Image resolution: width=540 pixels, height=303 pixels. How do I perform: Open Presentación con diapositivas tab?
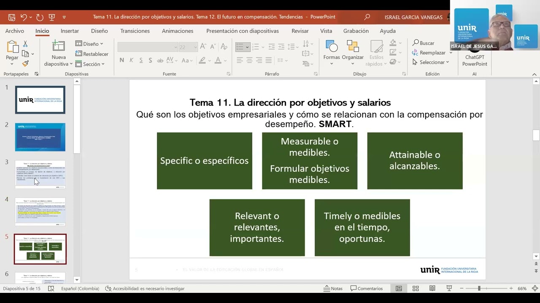243,31
